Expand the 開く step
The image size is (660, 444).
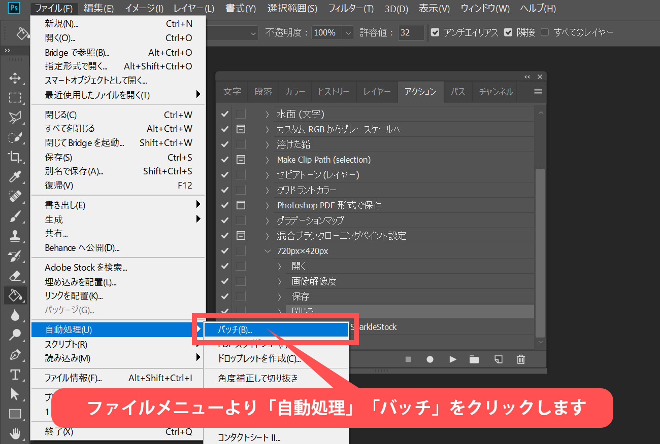[279, 266]
